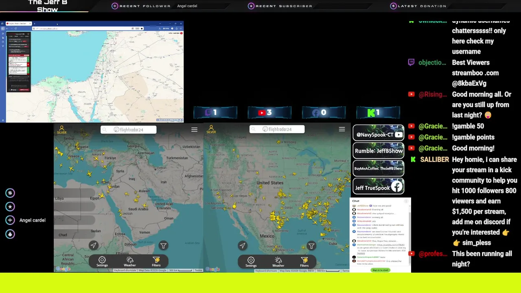Click the Mexico label on the right map
Image resolution: width=521 pixels, height=293 pixels.
tap(267, 236)
